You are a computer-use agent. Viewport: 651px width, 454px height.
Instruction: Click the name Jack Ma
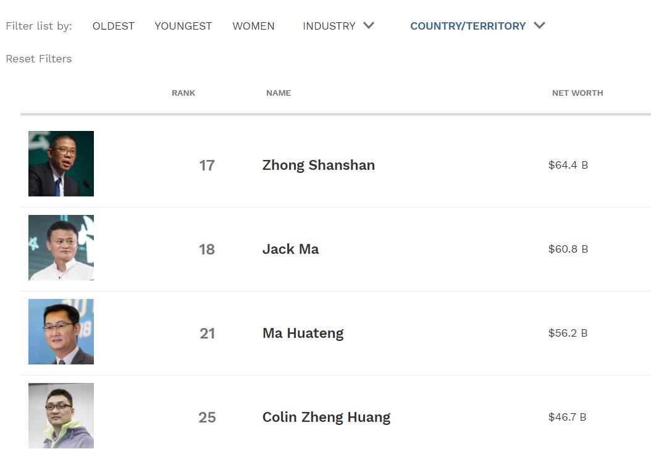(x=291, y=249)
